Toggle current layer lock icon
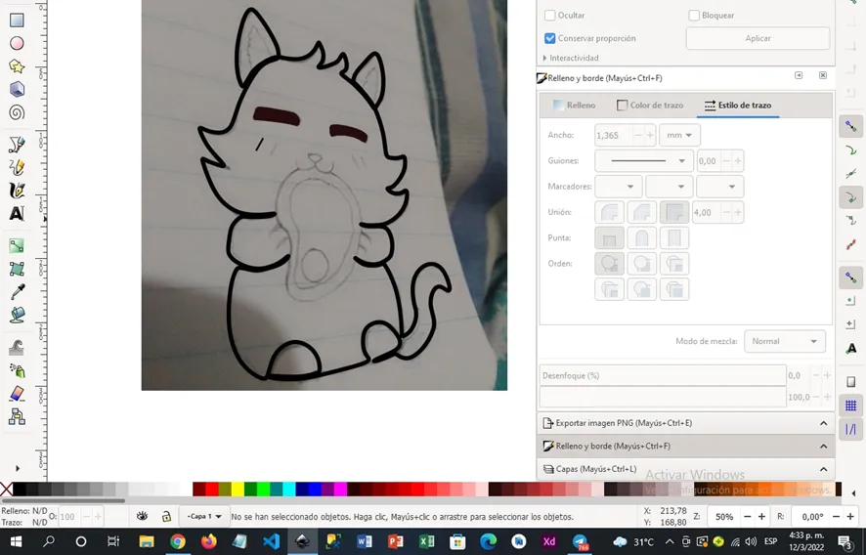The image size is (866, 555). tap(166, 516)
